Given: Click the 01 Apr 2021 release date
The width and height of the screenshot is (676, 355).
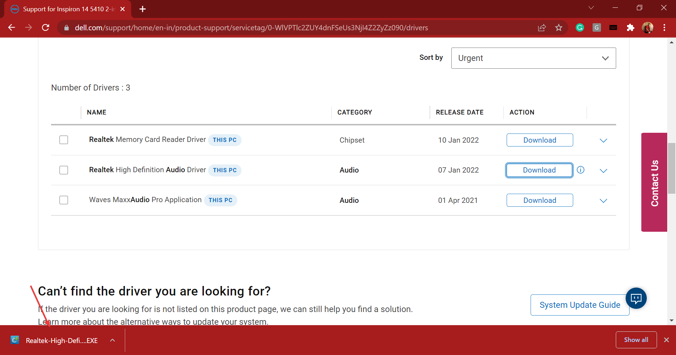Looking at the screenshot, I should point(458,200).
